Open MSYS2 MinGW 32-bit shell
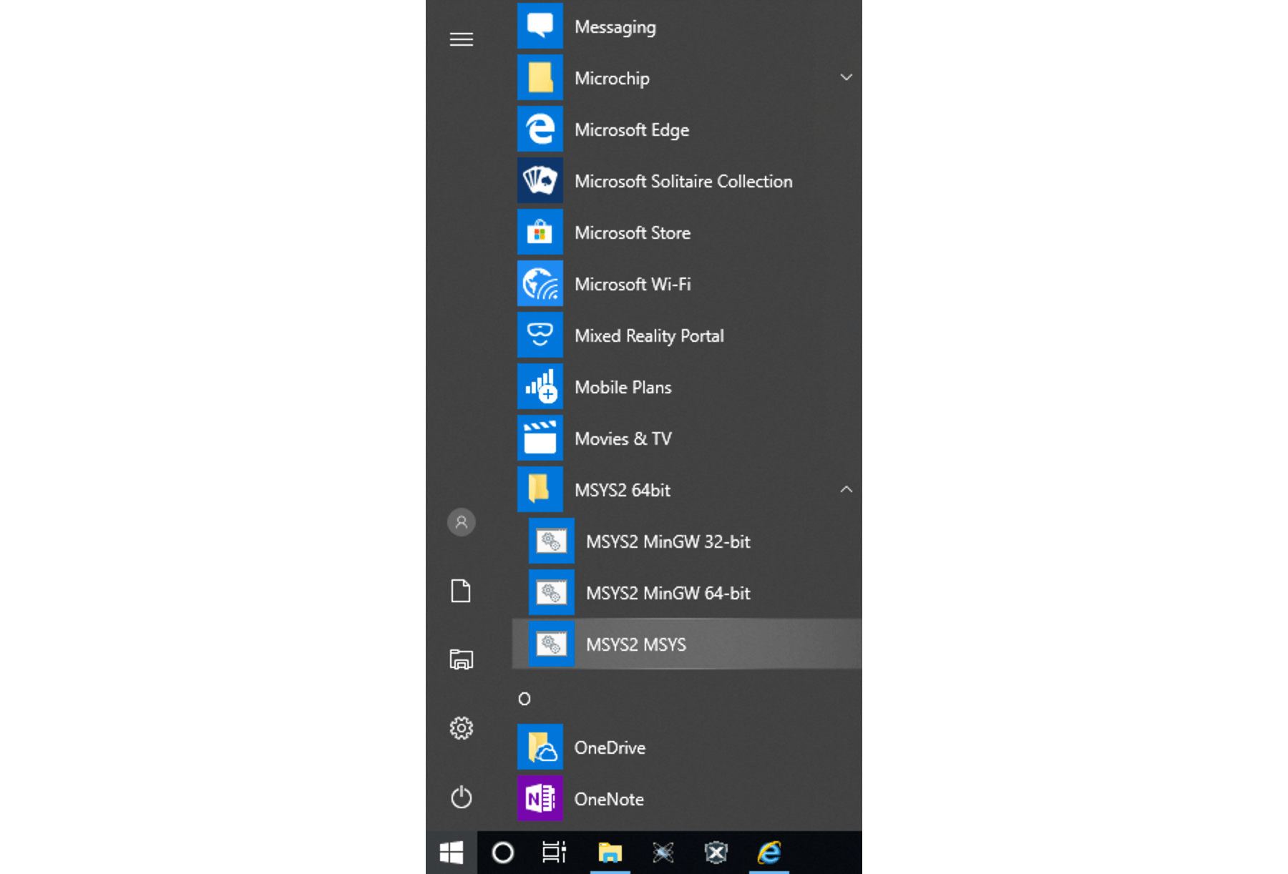The width and height of the screenshot is (1288, 874). click(x=668, y=541)
